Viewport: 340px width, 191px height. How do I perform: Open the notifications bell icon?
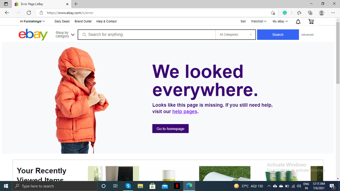coord(298,21)
